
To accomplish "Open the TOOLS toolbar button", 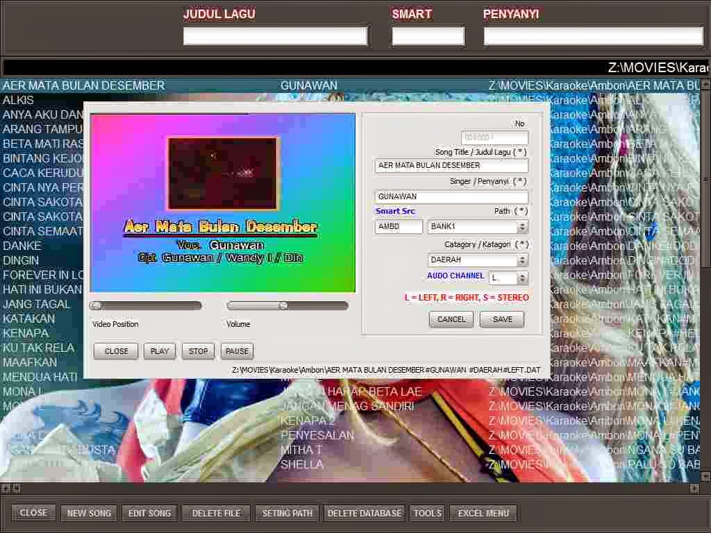I will (426, 512).
